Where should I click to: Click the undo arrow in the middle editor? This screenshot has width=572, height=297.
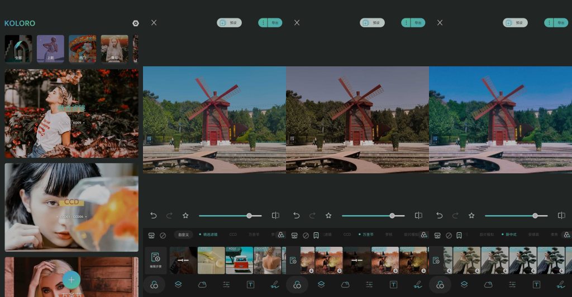tap(297, 216)
